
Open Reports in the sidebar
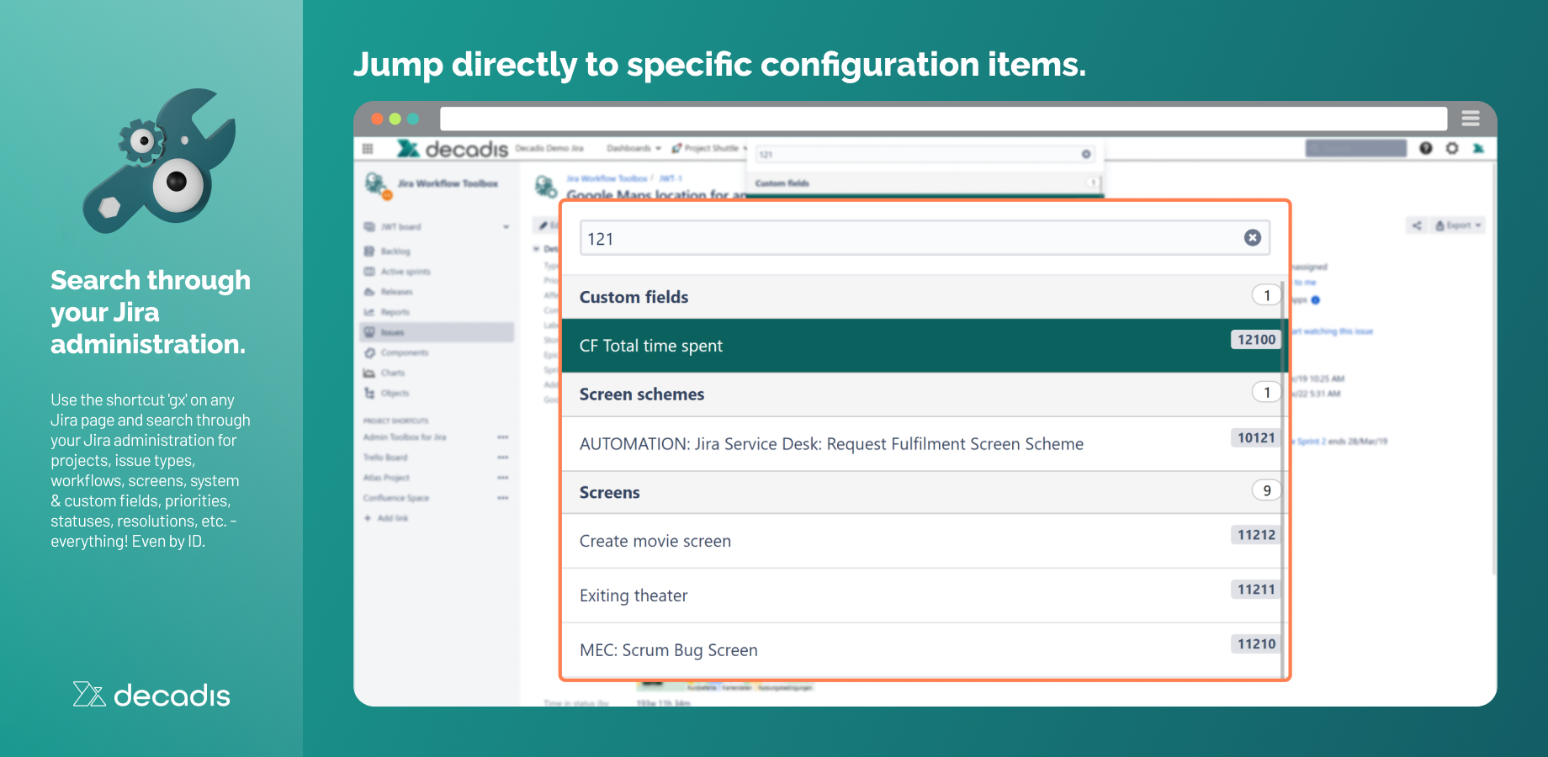click(395, 312)
